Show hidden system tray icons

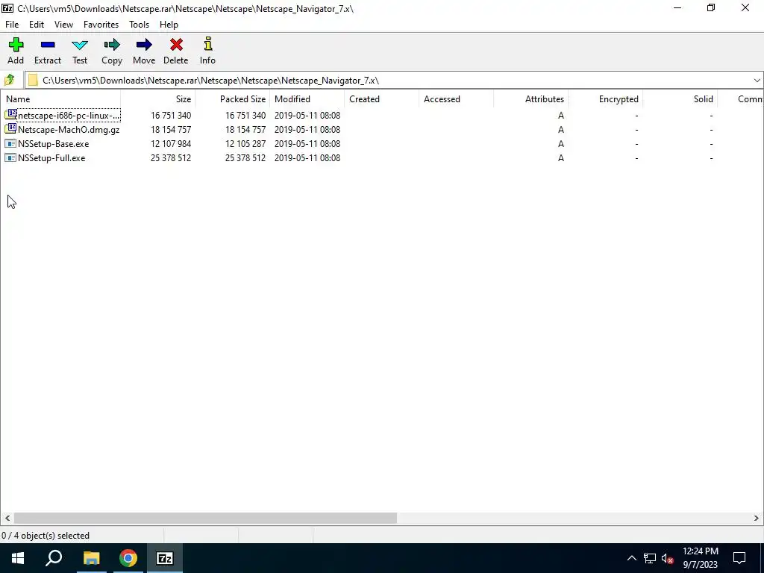coord(631,558)
